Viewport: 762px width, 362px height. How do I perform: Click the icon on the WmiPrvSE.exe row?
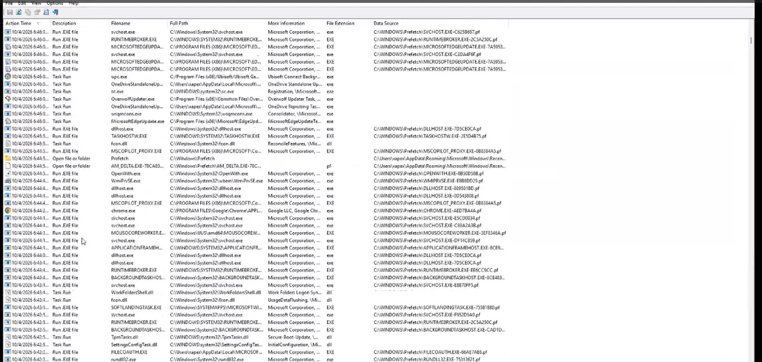(x=8, y=181)
